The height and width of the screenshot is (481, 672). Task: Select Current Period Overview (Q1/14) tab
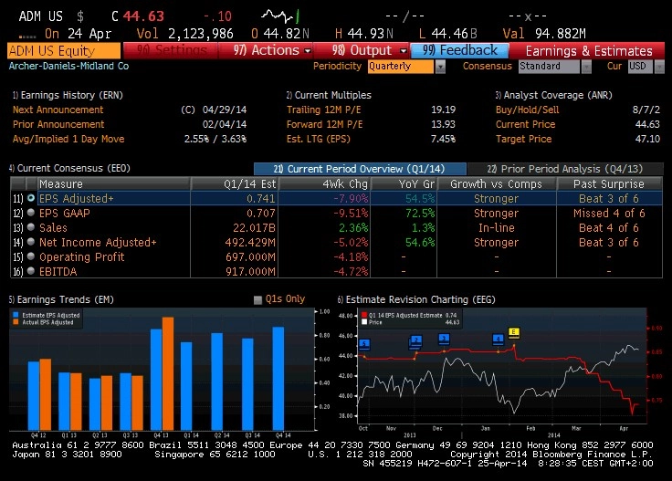pos(360,169)
